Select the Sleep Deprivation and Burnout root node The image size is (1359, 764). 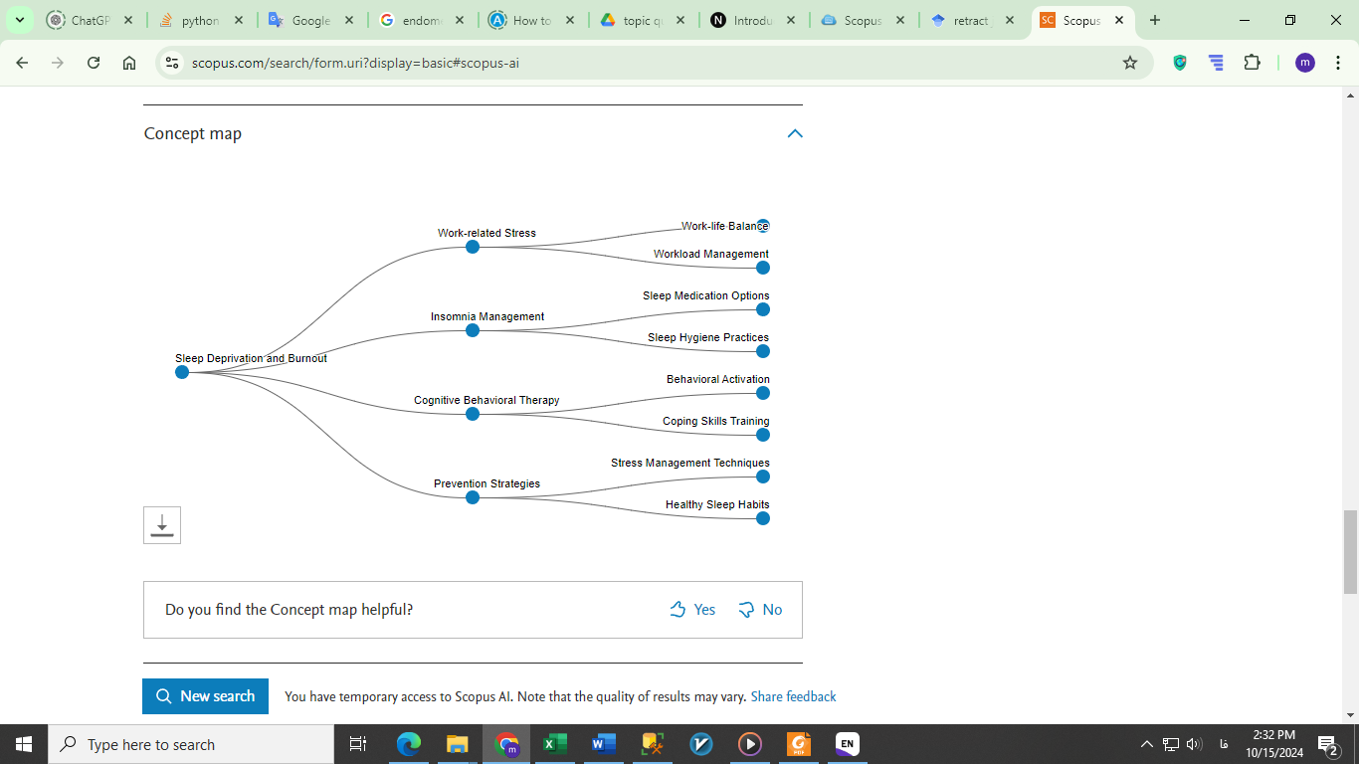tap(182, 372)
